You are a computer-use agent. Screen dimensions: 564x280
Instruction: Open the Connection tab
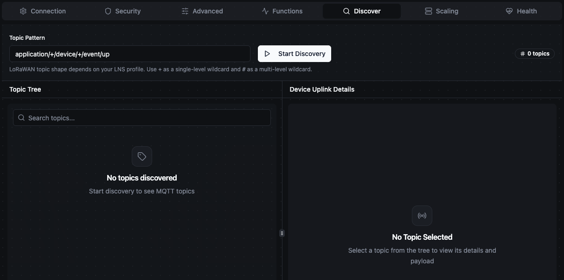pyautogui.click(x=43, y=11)
